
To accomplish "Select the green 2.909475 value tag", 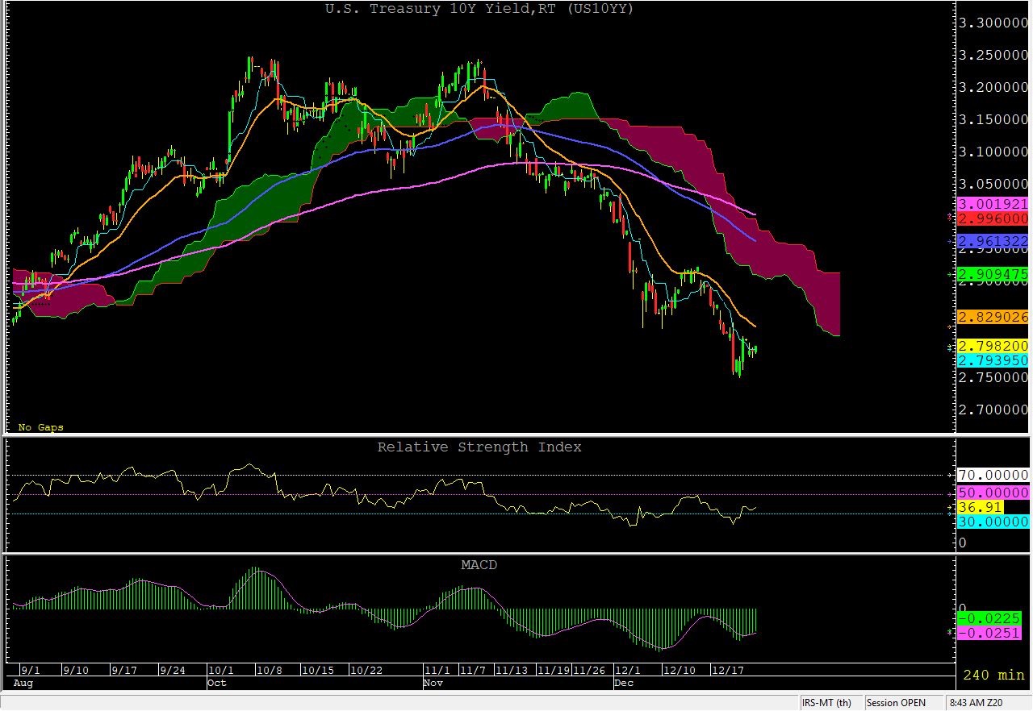I will pos(993,275).
